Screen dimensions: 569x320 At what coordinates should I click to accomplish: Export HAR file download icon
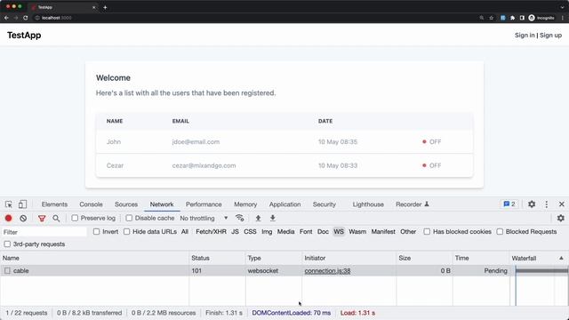tap(273, 218)
